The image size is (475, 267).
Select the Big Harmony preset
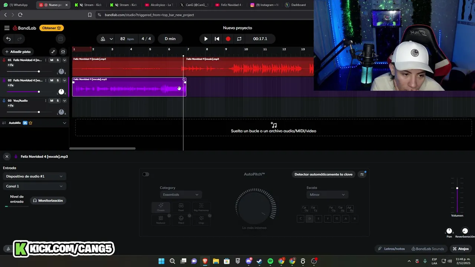[x=201, y=207]
